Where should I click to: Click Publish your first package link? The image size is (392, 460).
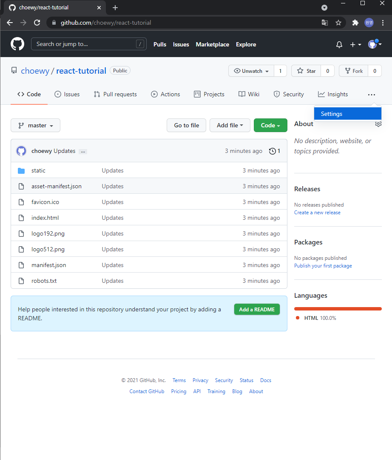(x=323, y=266)
